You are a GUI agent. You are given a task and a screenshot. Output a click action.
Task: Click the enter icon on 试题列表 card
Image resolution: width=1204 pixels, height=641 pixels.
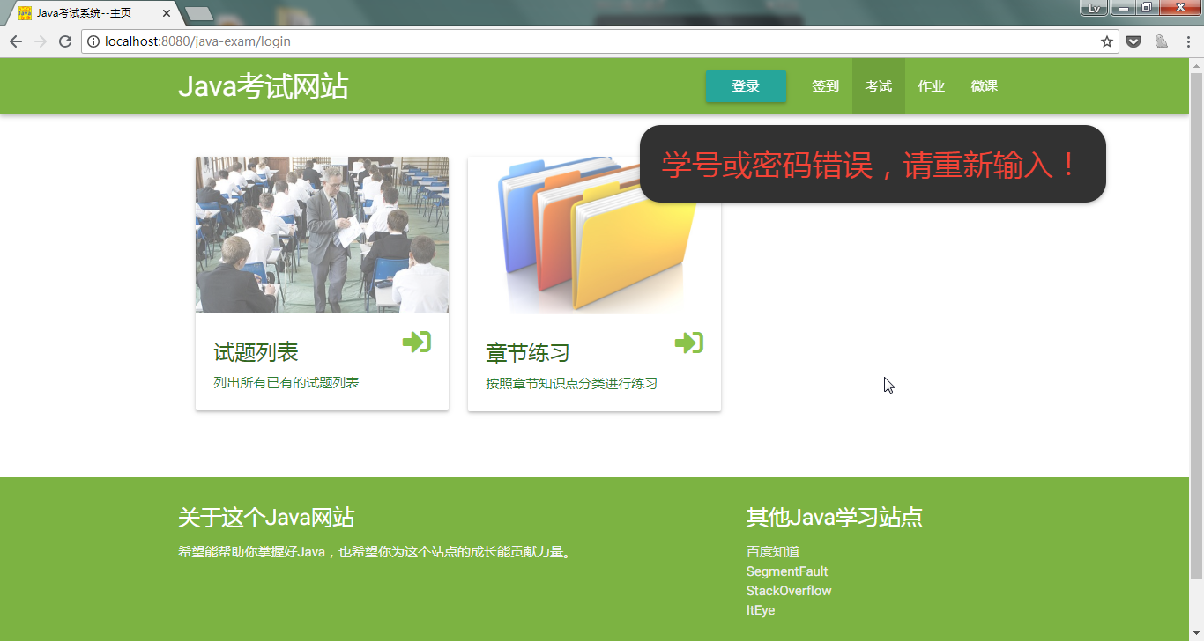click(x=417, y=343)
